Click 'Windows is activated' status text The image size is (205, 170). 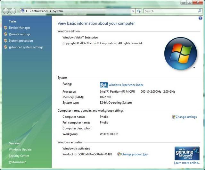point(76,149)
